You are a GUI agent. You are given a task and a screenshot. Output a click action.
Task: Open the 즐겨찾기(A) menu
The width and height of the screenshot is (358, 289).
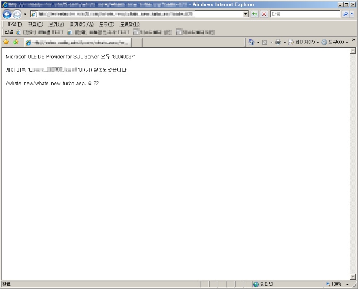click(82, 24)
